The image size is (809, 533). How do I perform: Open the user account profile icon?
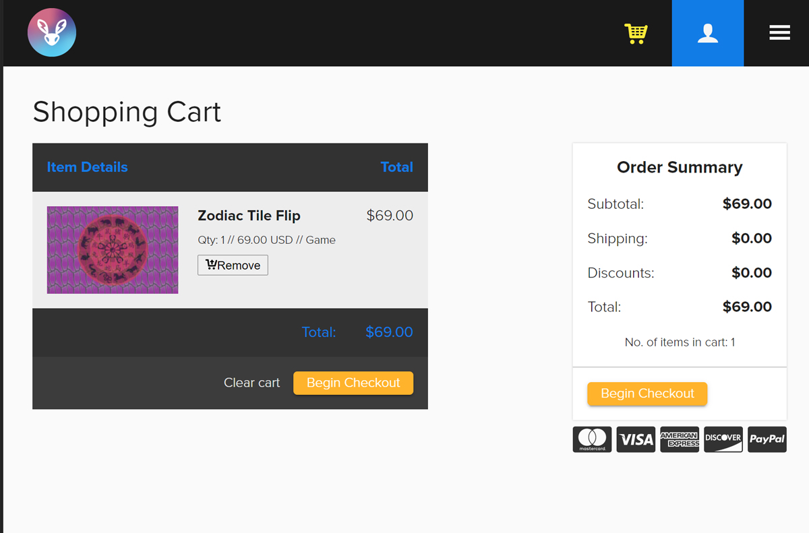707,33
